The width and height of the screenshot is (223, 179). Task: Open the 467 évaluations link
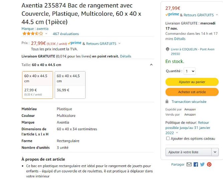point(66,34)
